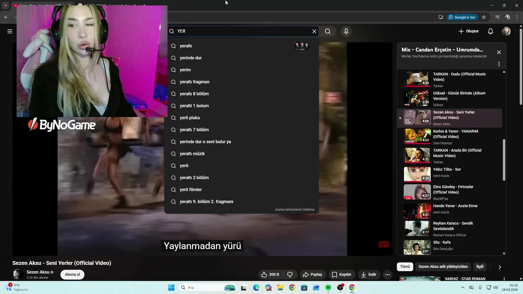Clear the search box with the X
Image resolution: width=523 pixels, height=294 pixels.
pos(314,31)
